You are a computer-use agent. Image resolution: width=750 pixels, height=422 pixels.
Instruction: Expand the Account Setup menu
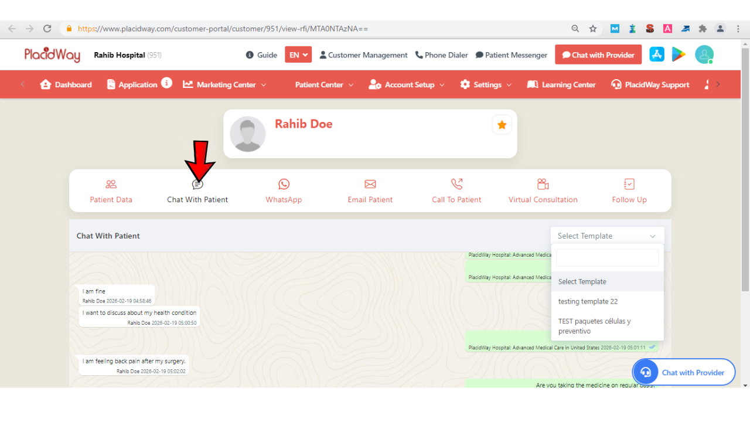coord(407,84)
